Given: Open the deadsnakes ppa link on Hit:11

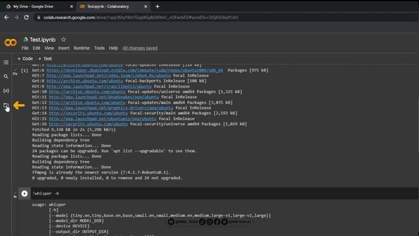Looking at the screenshot, I should point(103,97).
